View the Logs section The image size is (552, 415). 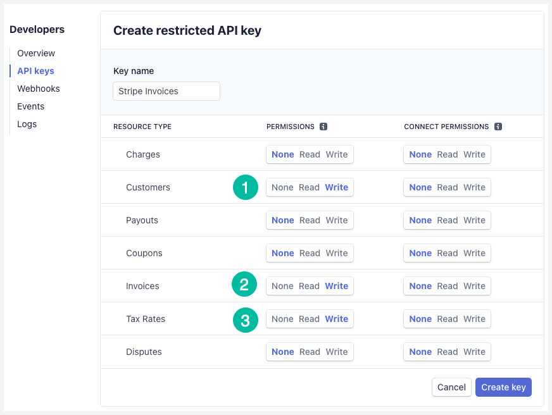point(27,124)
